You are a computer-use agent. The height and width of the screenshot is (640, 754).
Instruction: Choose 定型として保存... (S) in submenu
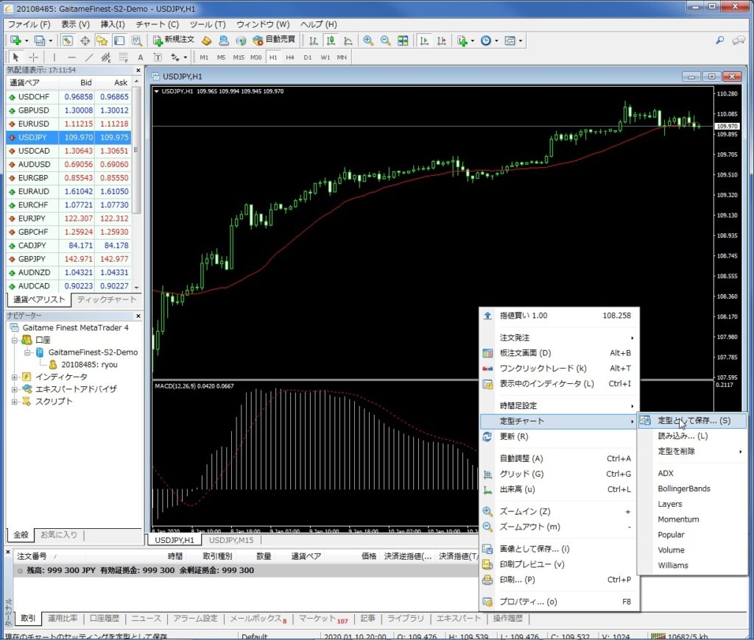click(x=692, y=421)
